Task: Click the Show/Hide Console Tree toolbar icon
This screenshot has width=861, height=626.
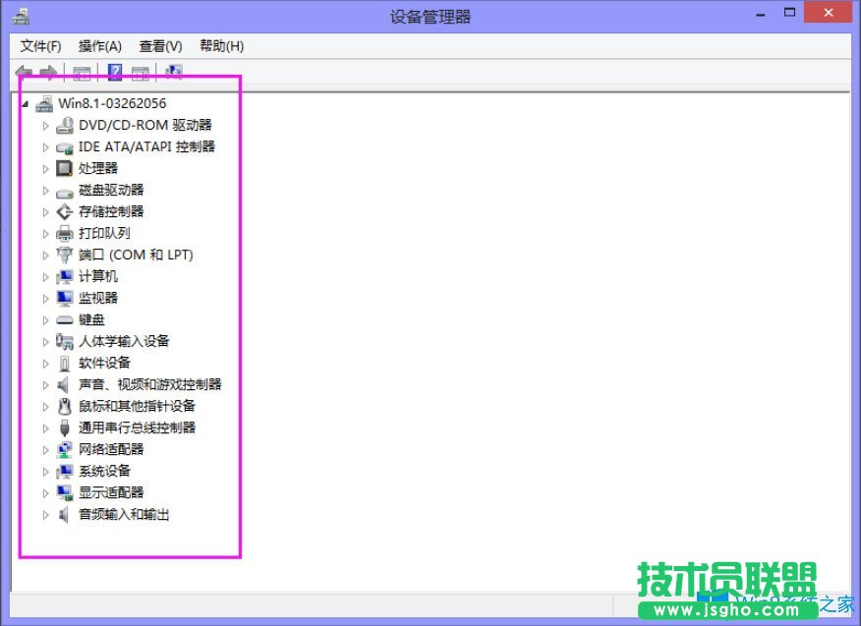Action: 81,72
